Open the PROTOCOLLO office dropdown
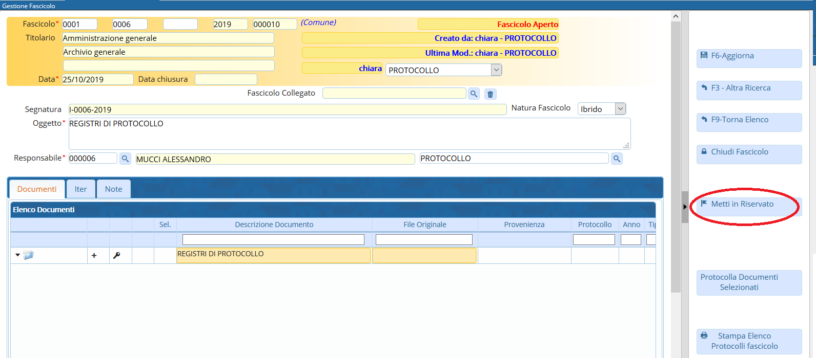This screenshot has height=358, width=816. pyautogui.click(x=496, y=70)
